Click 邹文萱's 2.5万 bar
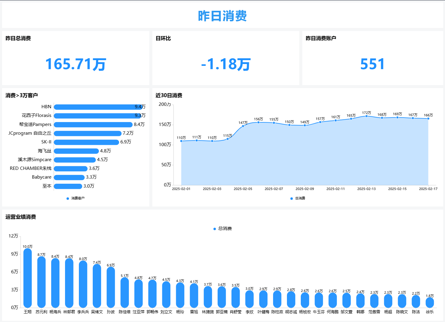This screenshot has height=322, width=445. (347, 300)
